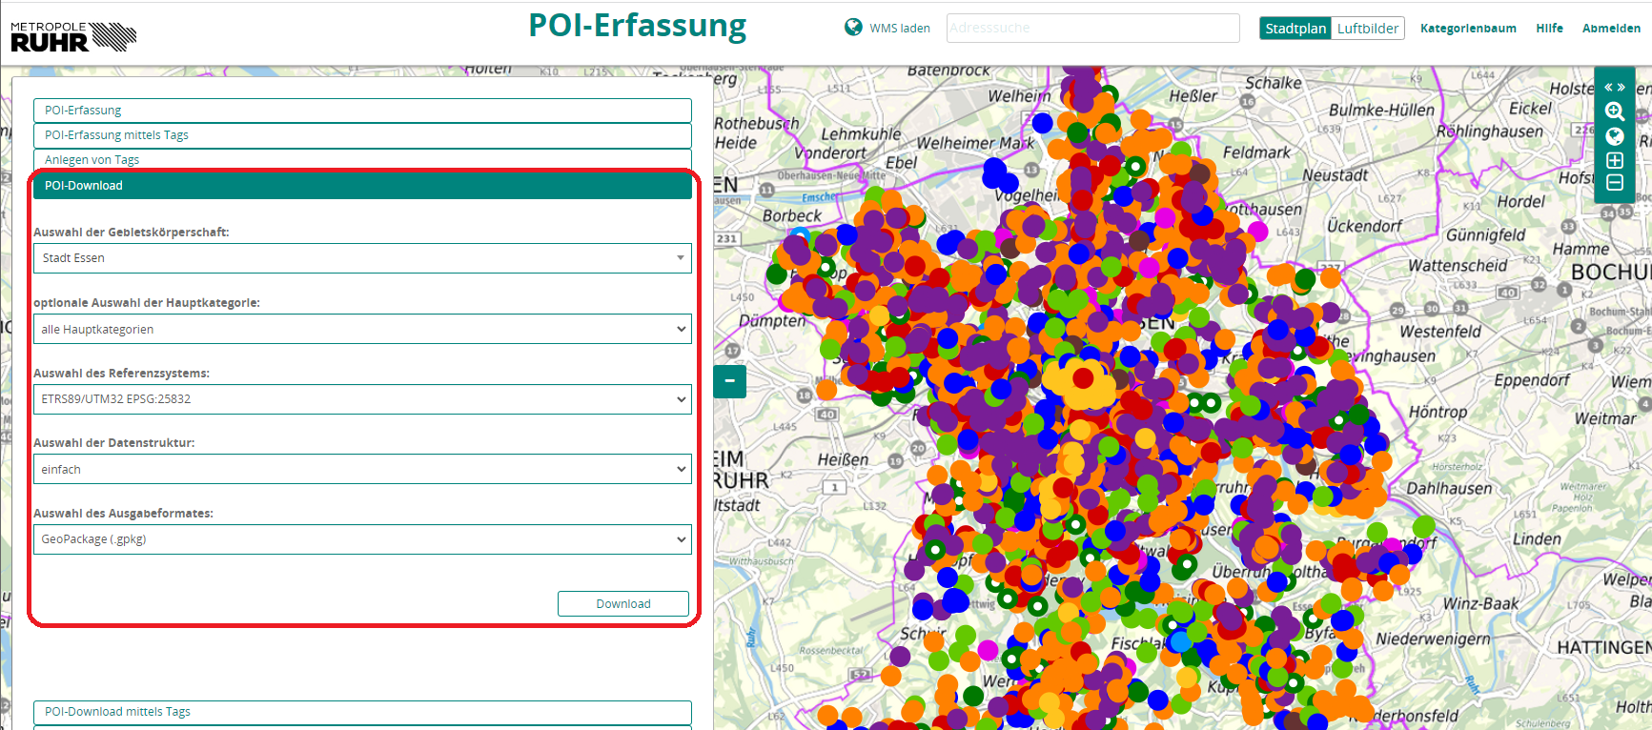Expand POI-Erfassung mittels Tags section
Screen dimensions: 1652x730
[362, 135]
